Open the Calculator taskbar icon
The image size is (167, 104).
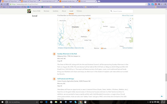(x=85, y=102)
